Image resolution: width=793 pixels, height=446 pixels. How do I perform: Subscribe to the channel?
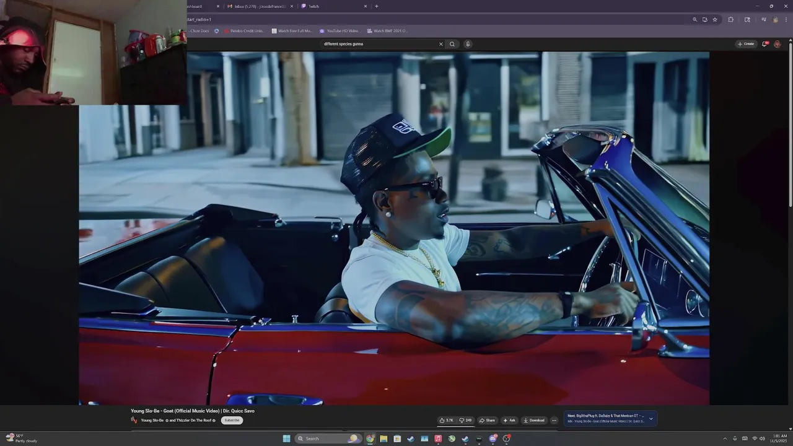[232, 420]
